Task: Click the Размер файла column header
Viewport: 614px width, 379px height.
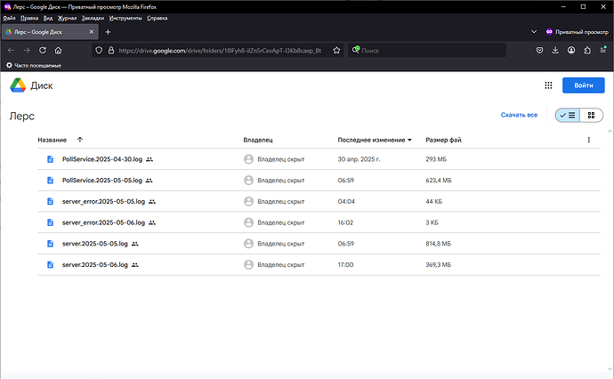Action: click(444, 140)
